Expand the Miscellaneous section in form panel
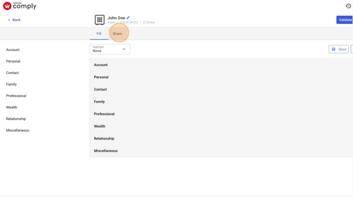353x197 pixels. (221, 151)
